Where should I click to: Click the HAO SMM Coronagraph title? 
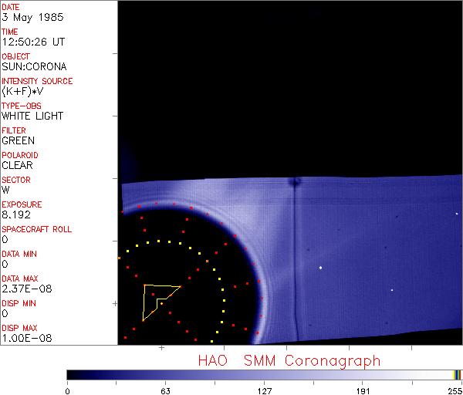pos(289,360)
